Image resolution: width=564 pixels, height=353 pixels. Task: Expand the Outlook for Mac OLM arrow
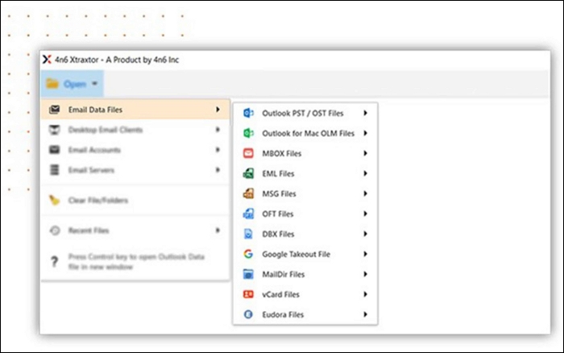coord(365,133)
